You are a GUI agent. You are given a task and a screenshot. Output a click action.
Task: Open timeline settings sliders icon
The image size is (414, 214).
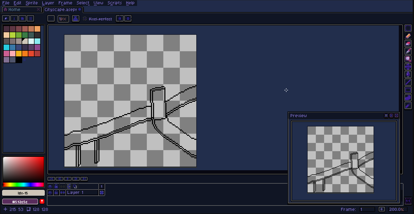[x=69, y=186]
